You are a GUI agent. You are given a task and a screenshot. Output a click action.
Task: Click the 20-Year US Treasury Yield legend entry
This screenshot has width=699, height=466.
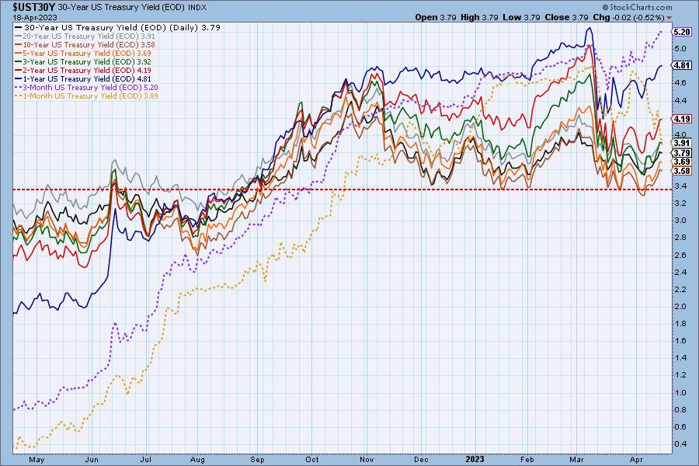(x=85, y=37)
